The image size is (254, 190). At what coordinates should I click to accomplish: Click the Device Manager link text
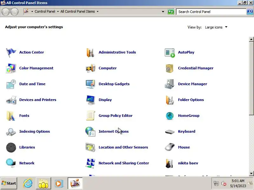192,84
